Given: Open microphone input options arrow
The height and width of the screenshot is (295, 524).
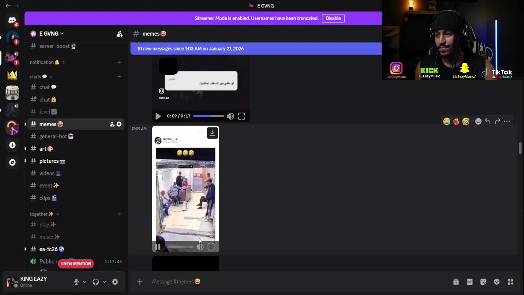Looking at the screenshot, I should (84, 282).
